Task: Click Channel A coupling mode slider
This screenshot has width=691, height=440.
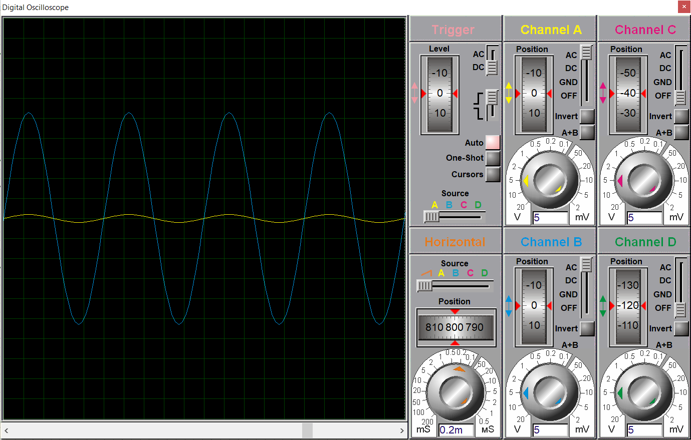Action: pyautogui.click(x=586, y=76)
